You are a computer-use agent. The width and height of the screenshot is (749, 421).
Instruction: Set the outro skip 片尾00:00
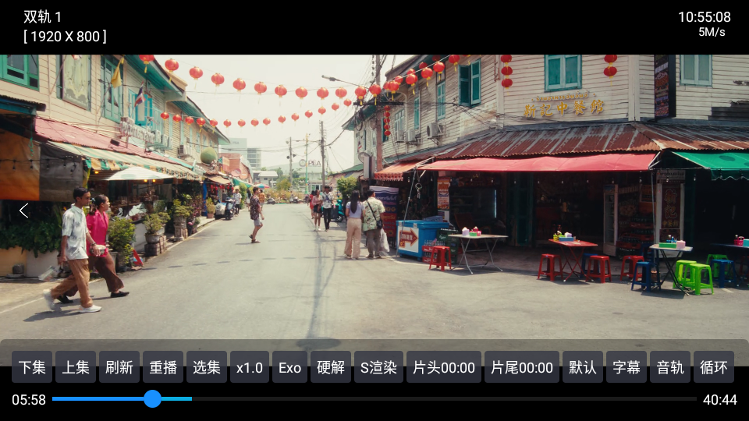pyautogui.click(x=522, y=367)
